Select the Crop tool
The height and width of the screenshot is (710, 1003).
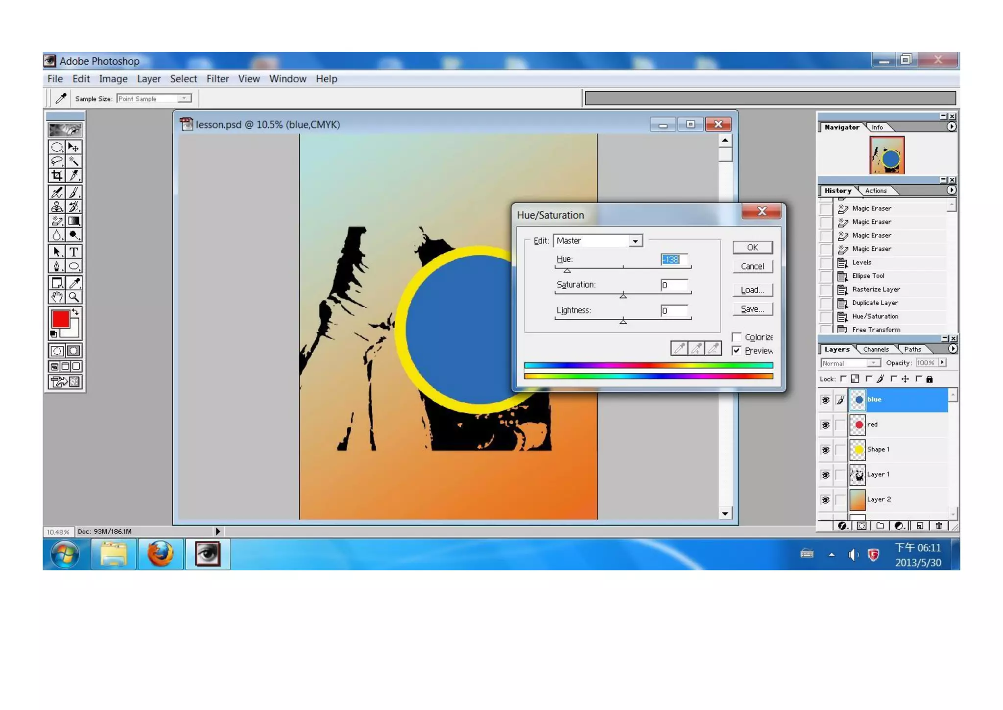point(57,175)
